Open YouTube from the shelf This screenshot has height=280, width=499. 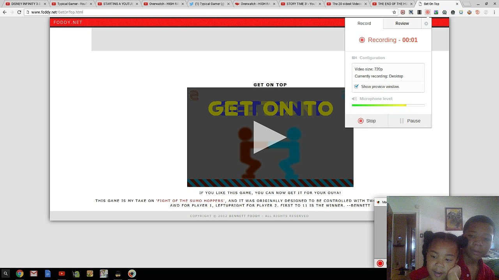click(62, 274)
